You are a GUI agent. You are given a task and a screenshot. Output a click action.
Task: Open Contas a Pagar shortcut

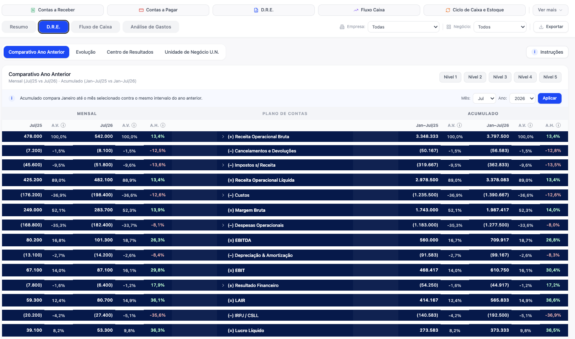click(x=158, y=10)
